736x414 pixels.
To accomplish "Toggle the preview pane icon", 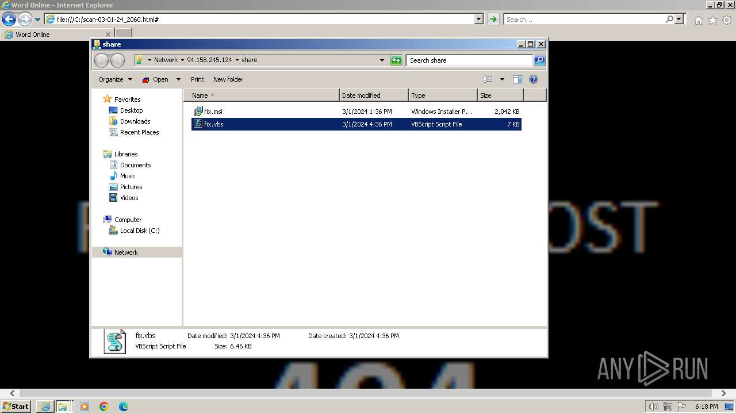I will [517, 79].
